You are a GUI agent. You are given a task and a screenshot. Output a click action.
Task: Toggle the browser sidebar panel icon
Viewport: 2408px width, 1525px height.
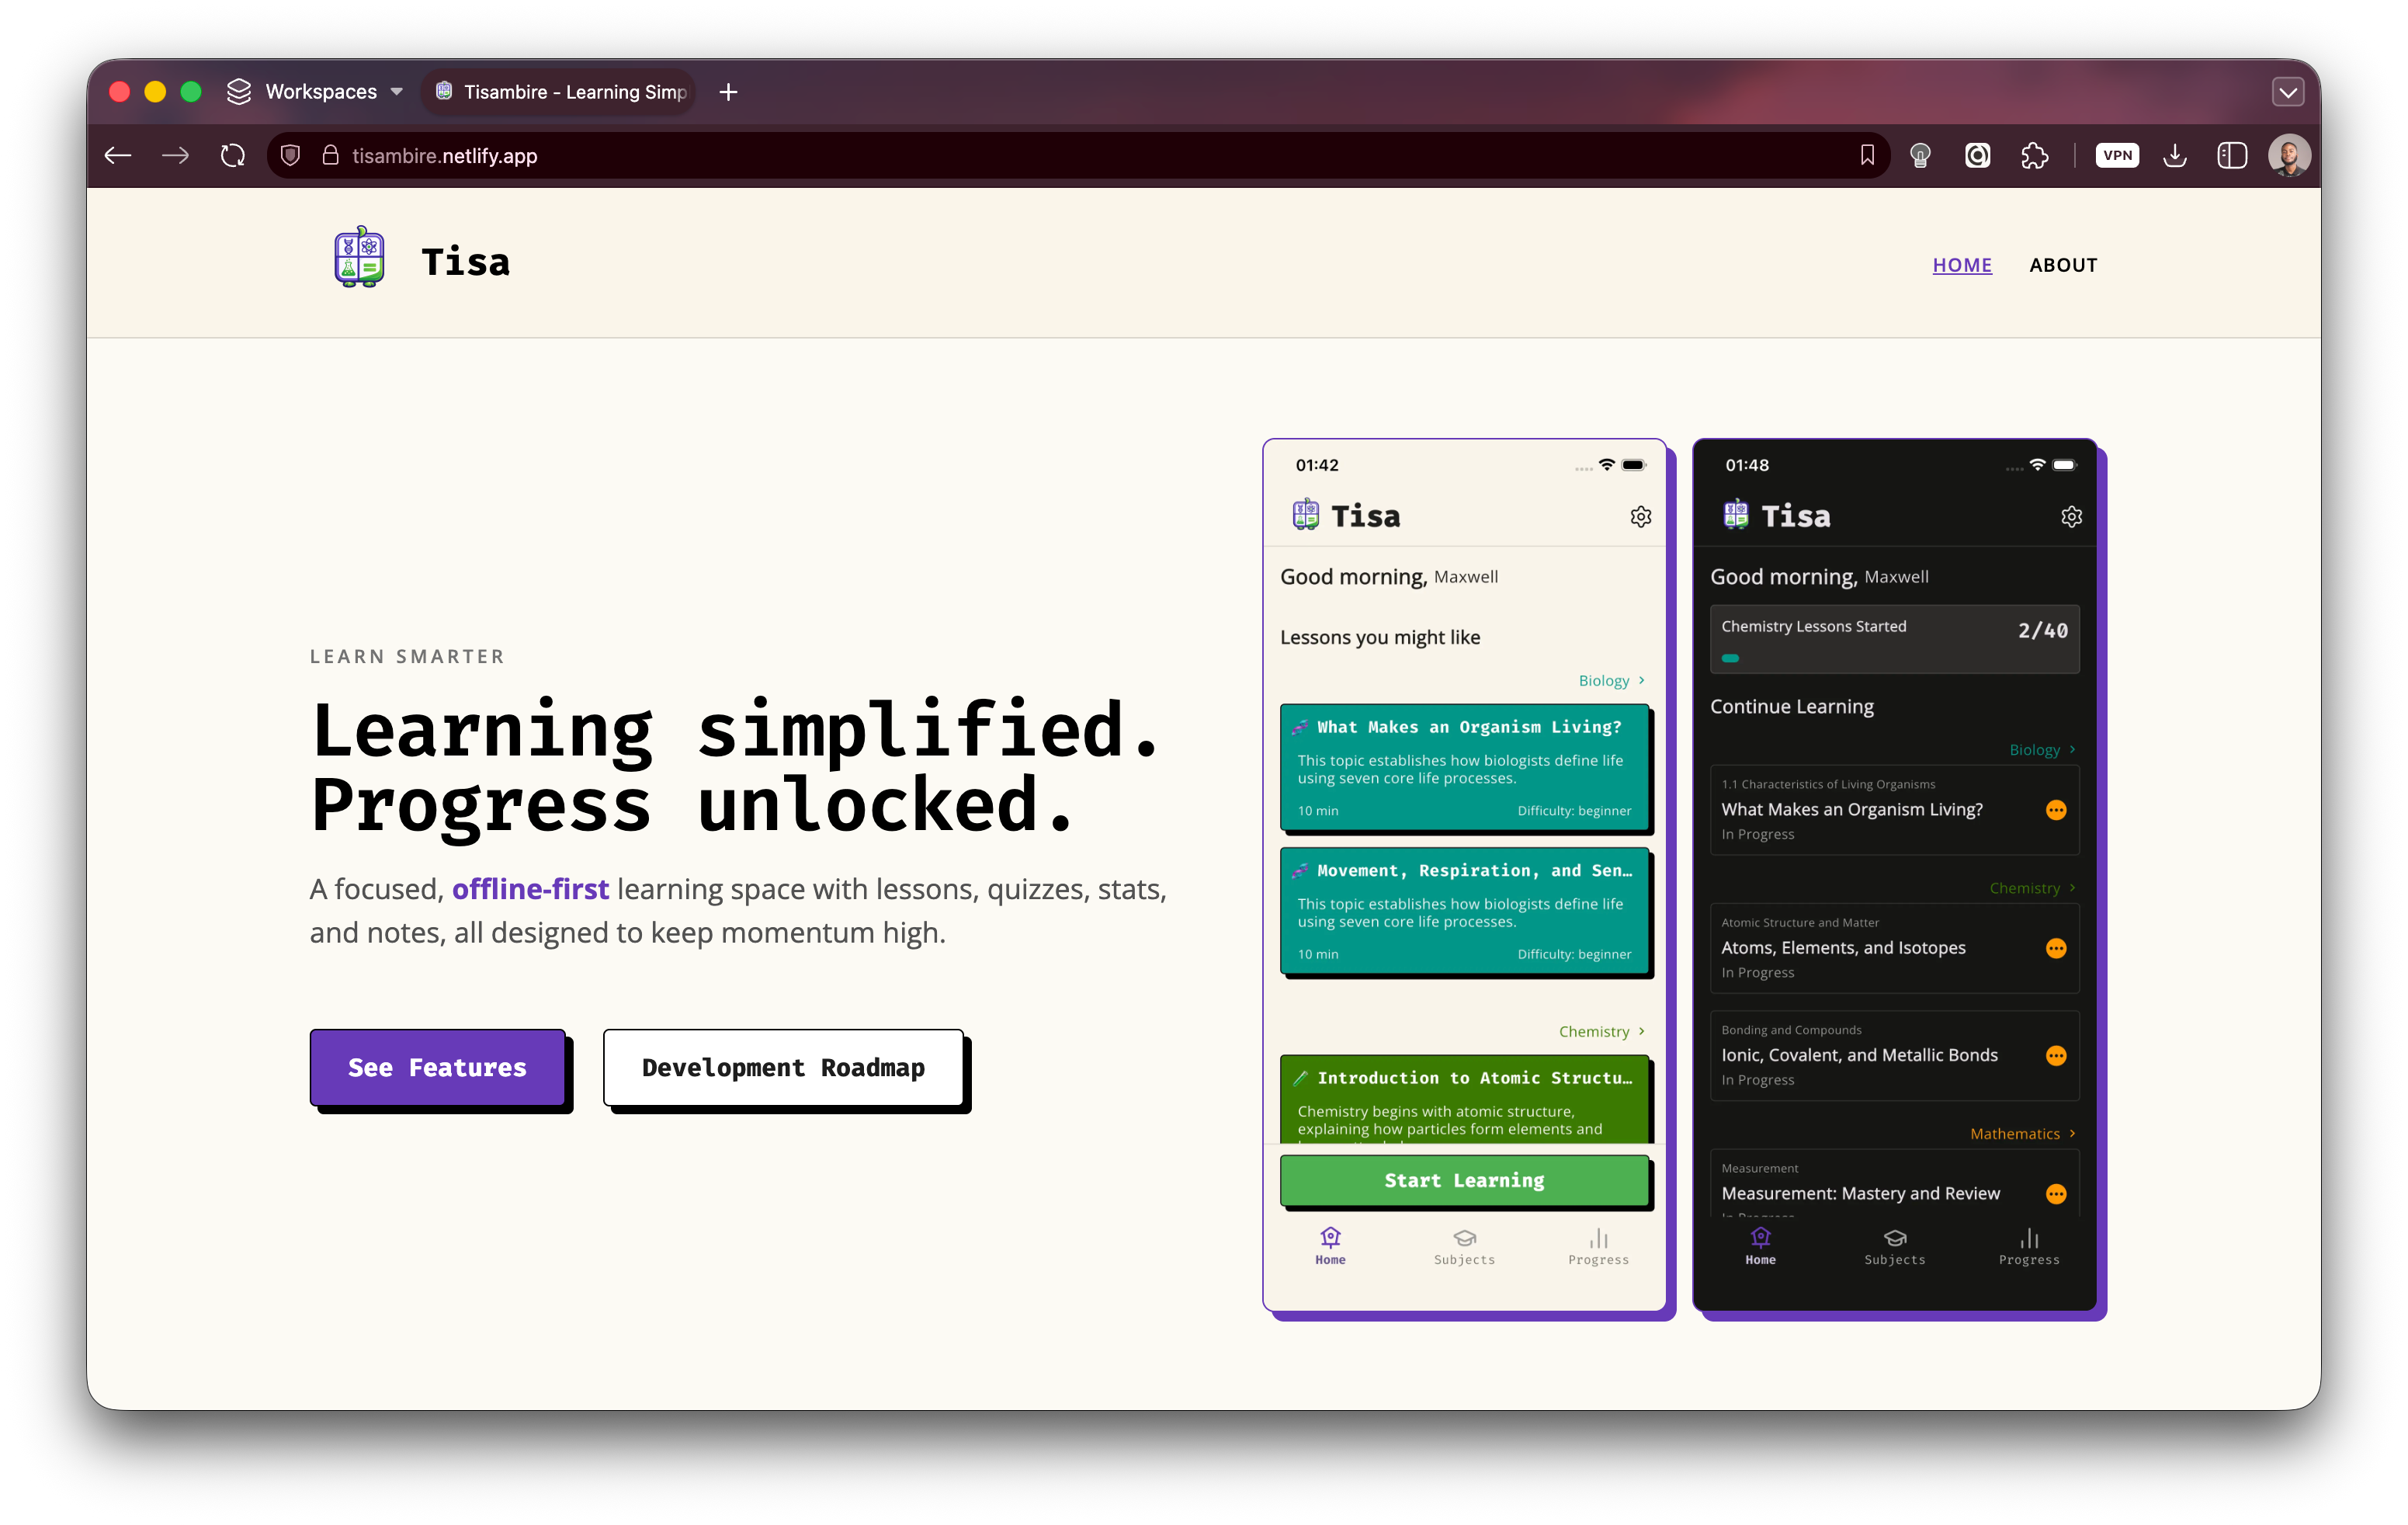point(2232,156)
